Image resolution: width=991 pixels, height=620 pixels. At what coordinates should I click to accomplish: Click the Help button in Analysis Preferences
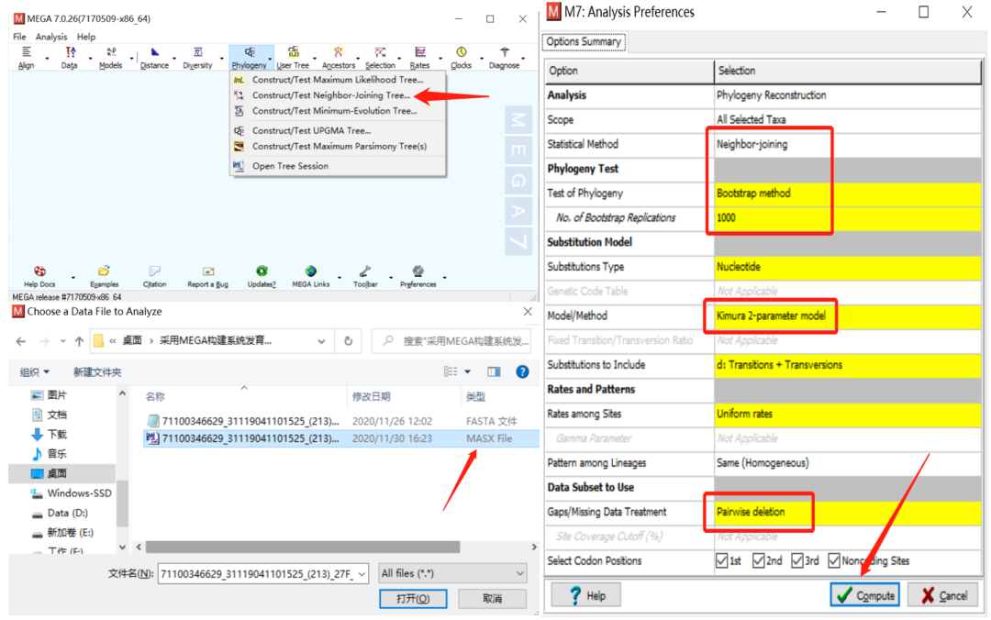click(586, 595)
